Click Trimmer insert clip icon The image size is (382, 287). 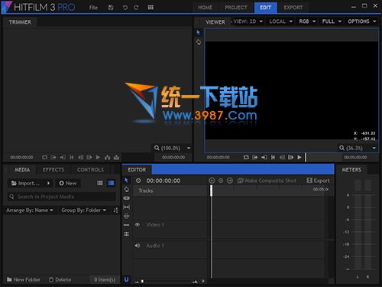[x=107, y=158]
